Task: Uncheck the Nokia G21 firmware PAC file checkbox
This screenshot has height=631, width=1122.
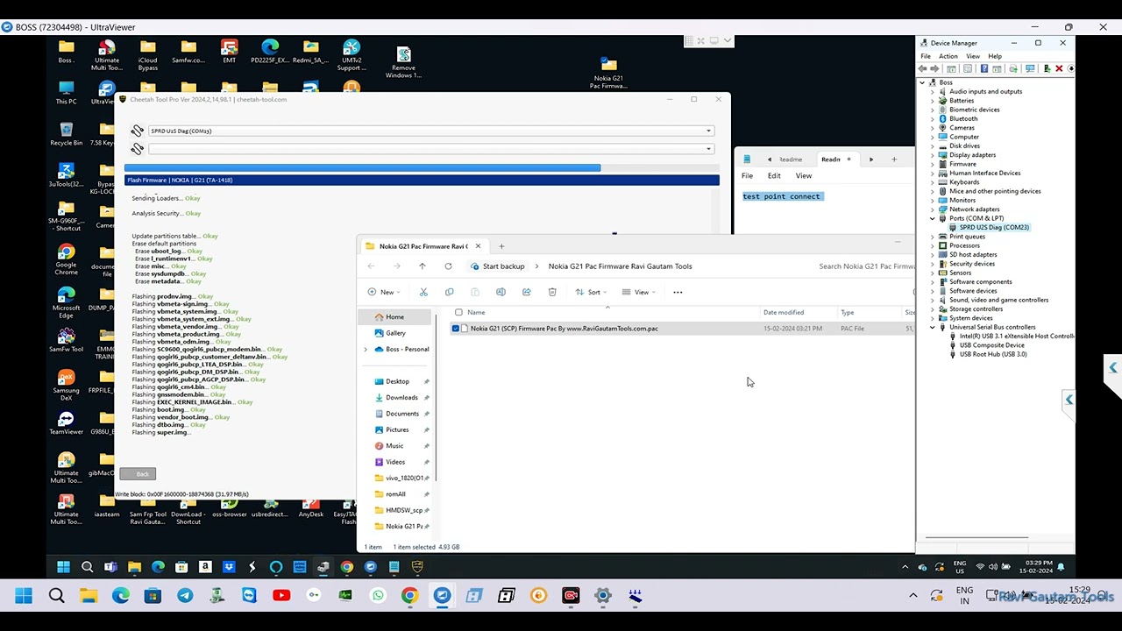Action: tap(455, 329)
